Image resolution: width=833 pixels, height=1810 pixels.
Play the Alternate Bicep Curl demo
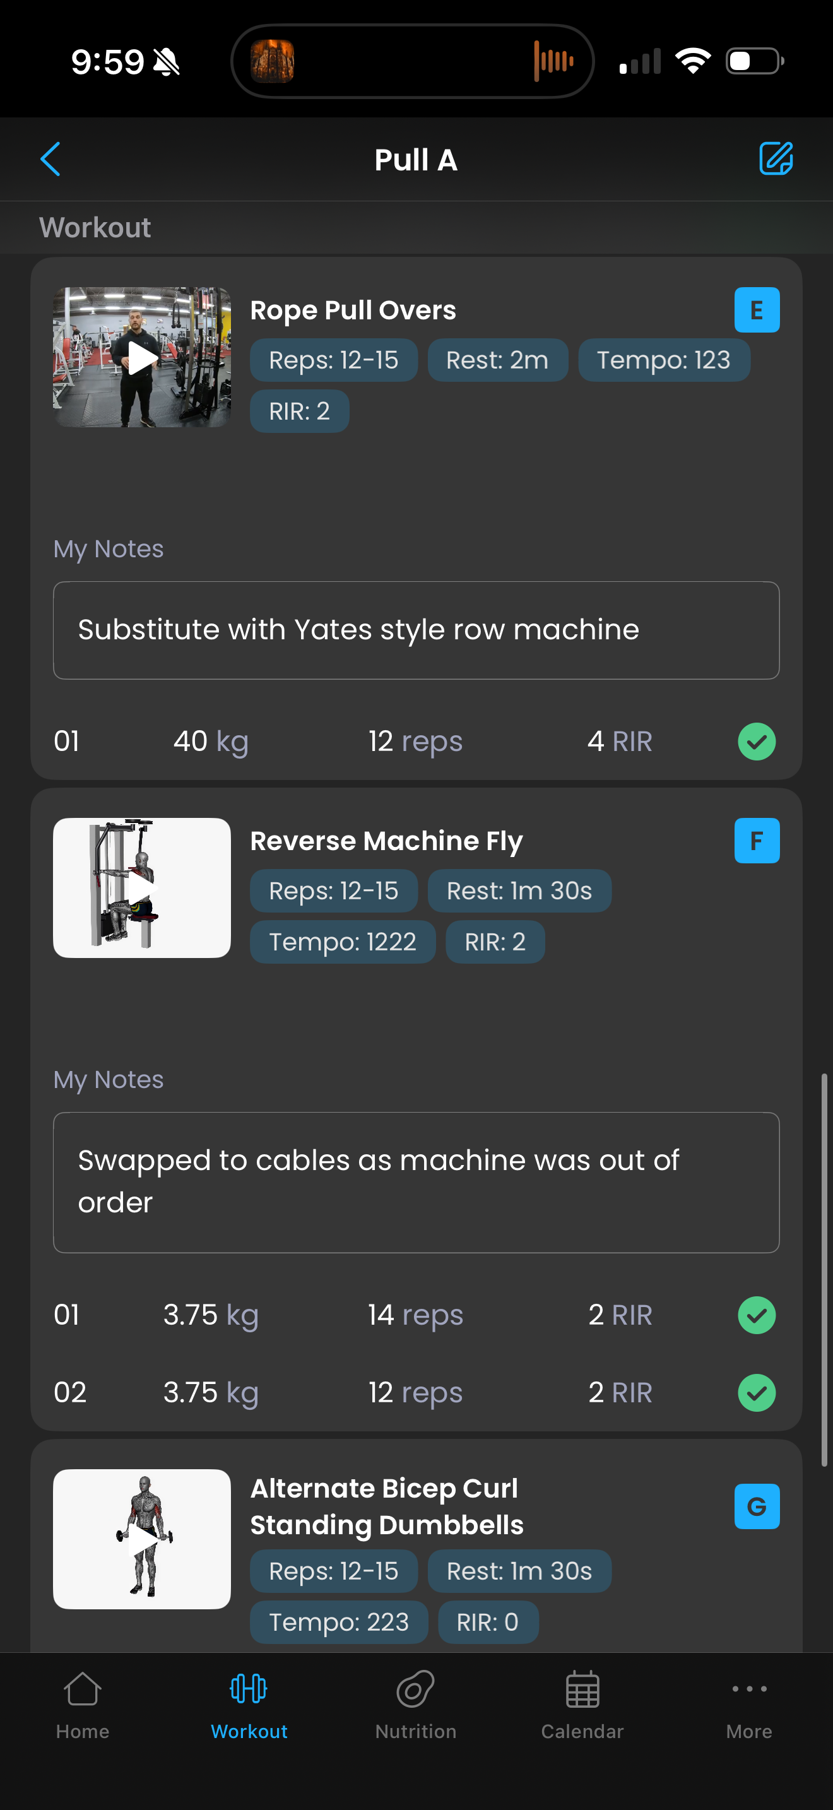tap(142, 1539)
